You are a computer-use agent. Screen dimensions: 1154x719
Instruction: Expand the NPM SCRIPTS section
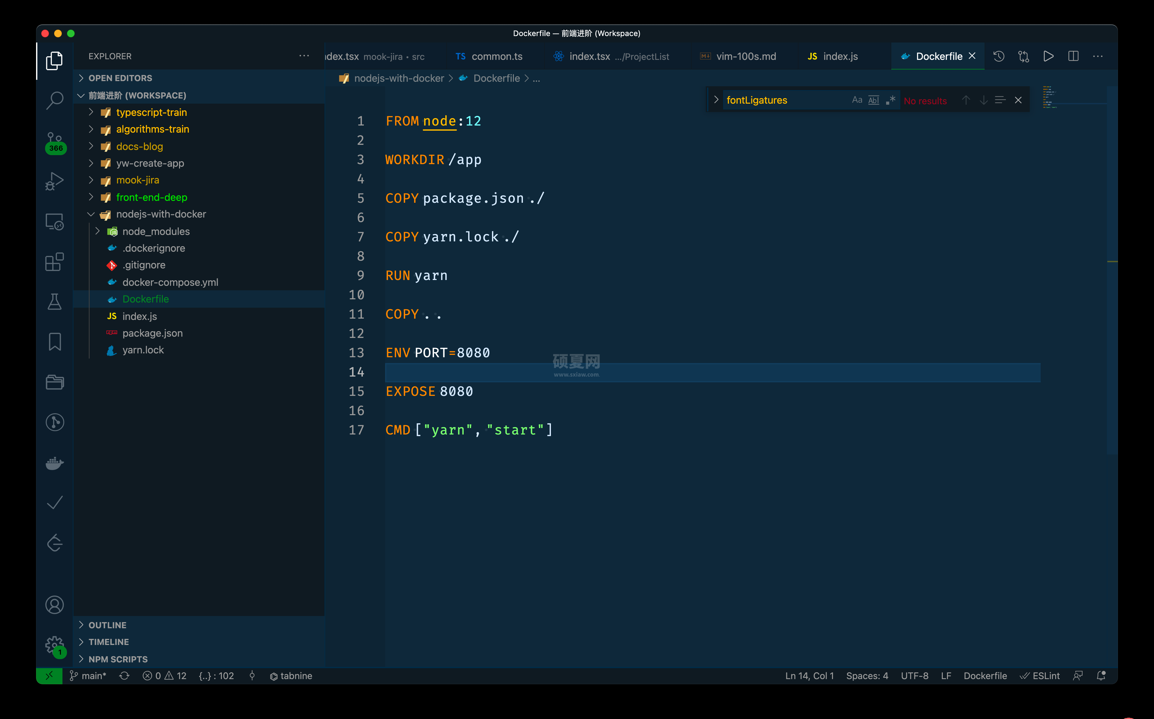click(x=199, y=659)
